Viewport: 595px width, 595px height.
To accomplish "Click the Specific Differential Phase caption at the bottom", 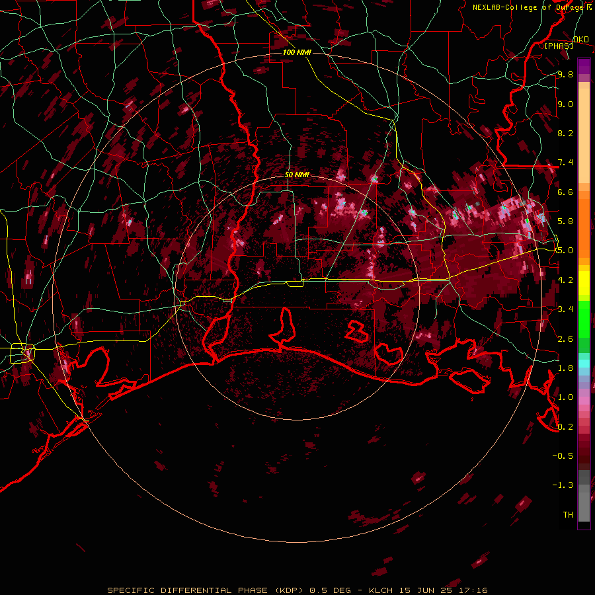I will tap(297, 590).
